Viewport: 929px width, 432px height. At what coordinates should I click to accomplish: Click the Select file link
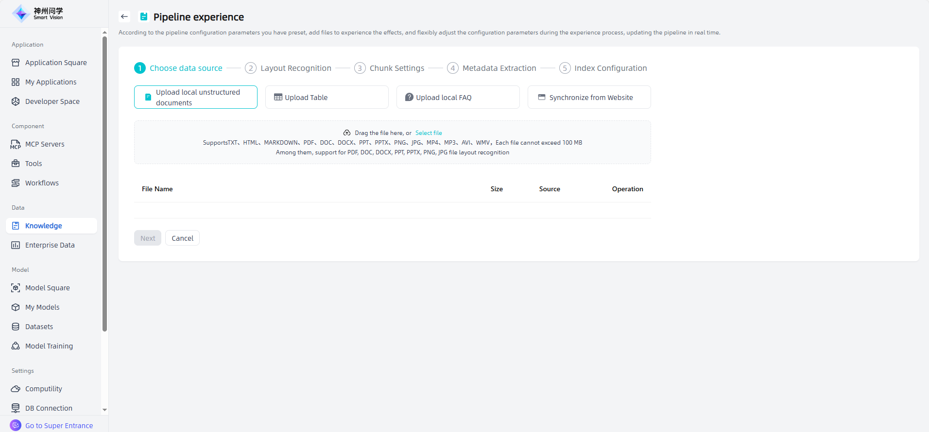coord(428,133)
